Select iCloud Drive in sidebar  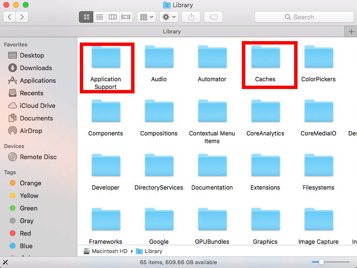coord(37,106)
